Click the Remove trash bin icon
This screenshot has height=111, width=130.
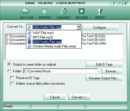tap(44, 11)
